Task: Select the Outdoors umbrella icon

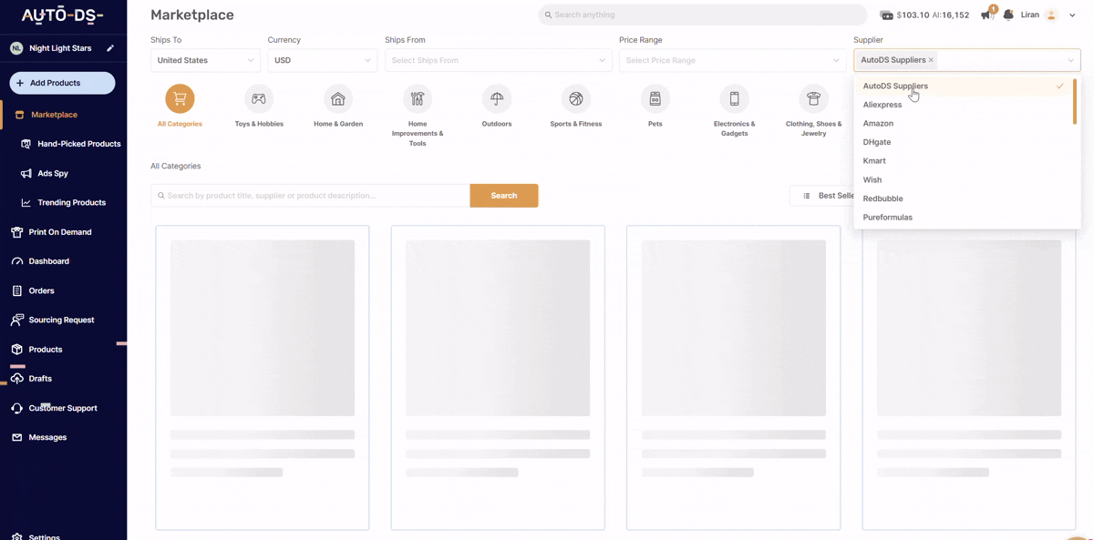Action: 497,98
